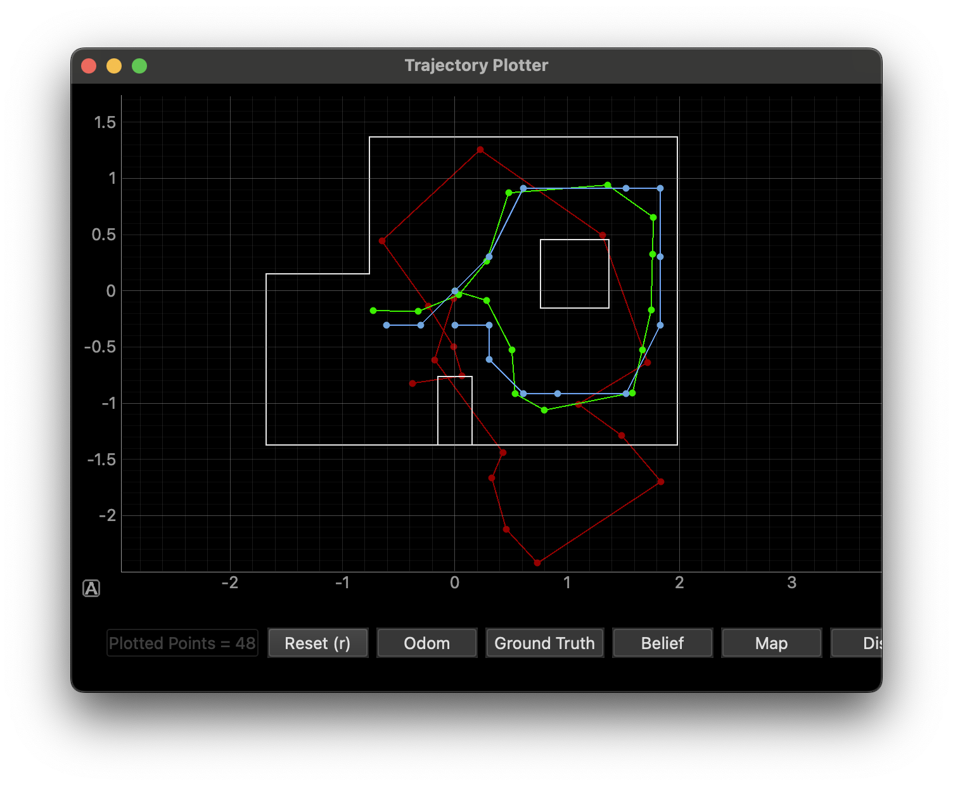Click the auto-range A icon on plot
Viewport: 953px width, 786px height.
[x=91, y=588]
